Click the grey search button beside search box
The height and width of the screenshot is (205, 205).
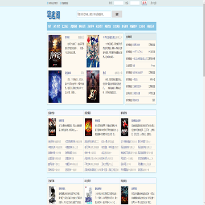[x=117, y=14]
